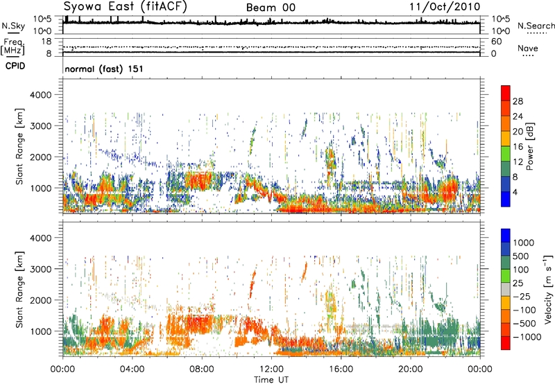Click the date "11/Oct/2010"
Screen dimensions: 555x384
pos(445,7)
